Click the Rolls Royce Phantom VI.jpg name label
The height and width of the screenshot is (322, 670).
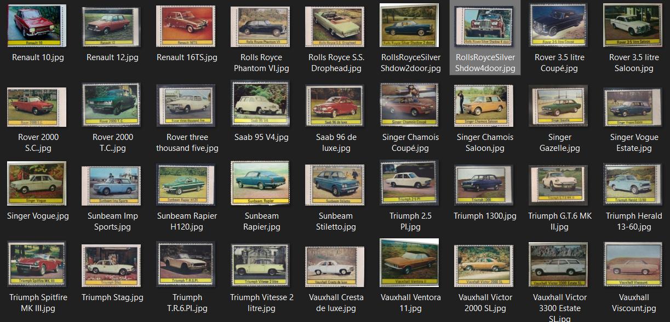click(x=261, y=63)
